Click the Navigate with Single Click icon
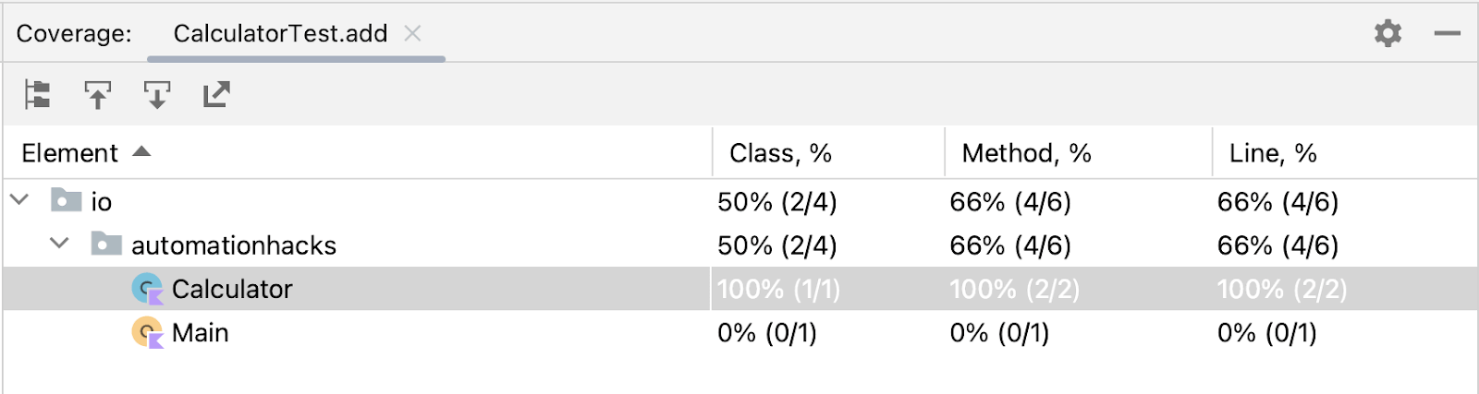This screenshot has width=1479, height=394. tap(98, 94)
